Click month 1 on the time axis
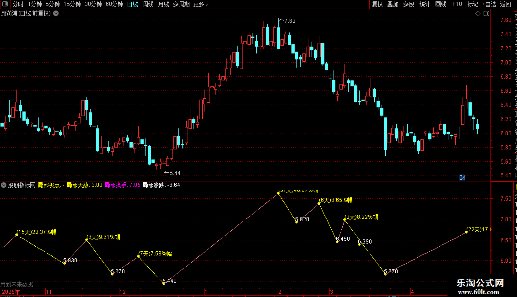 tap(206, 292)
